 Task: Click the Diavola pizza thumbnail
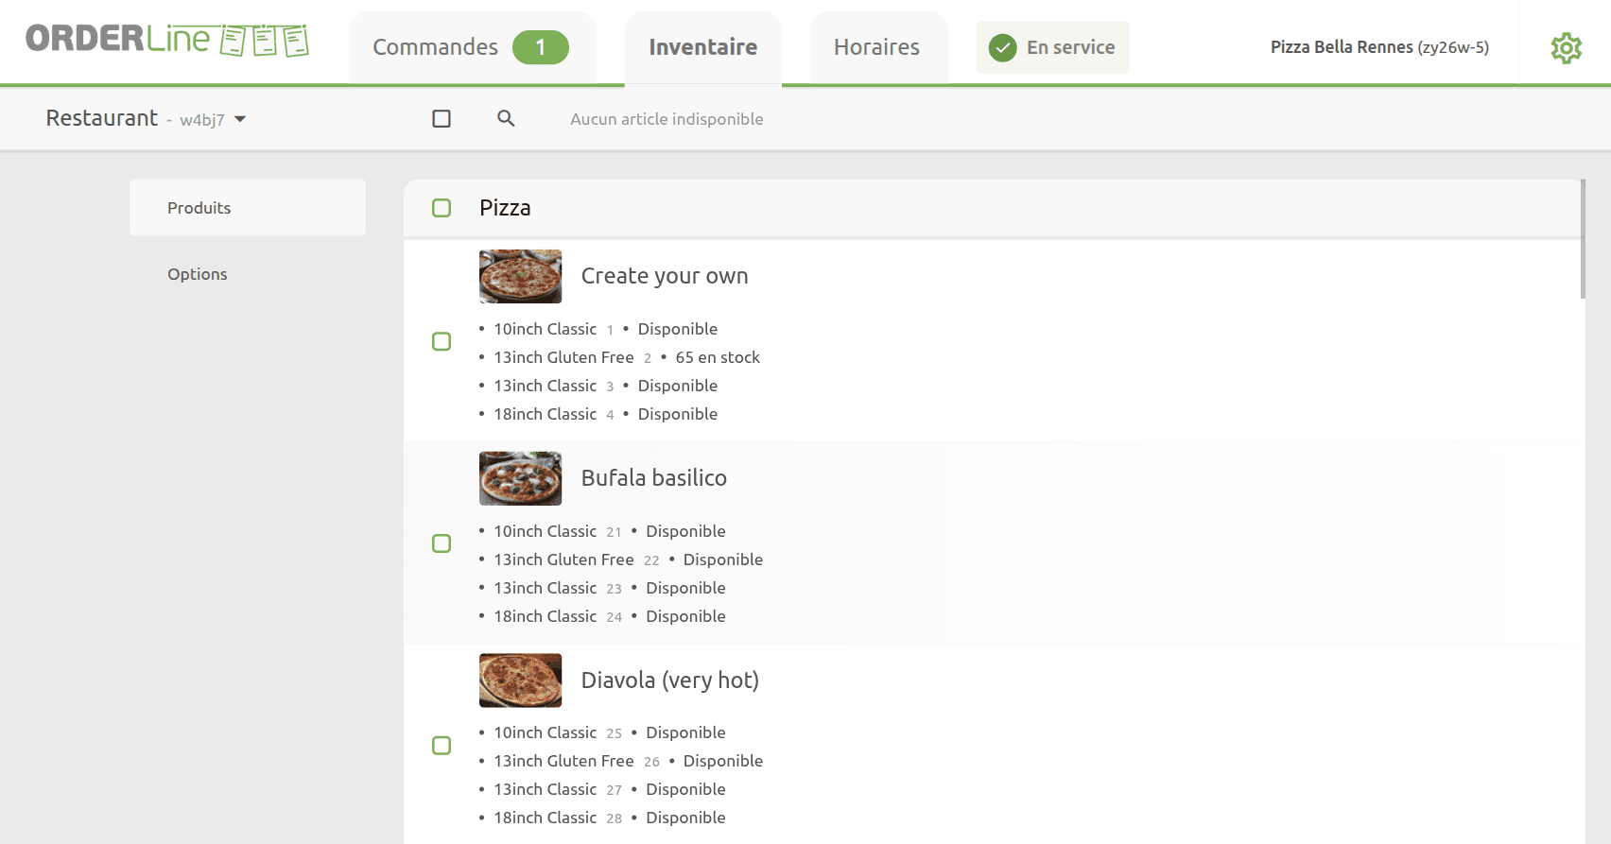tap(520, 680)
